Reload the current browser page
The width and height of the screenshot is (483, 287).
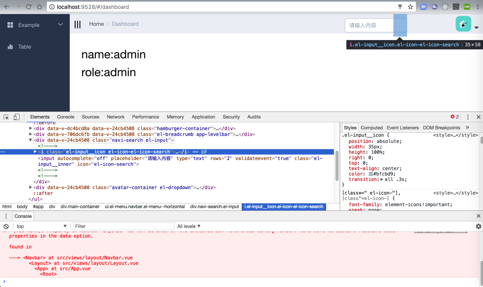point(28,7)
